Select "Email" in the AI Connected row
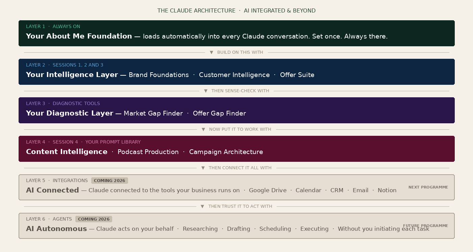This screenshot has width=473, height=252. [360, 191]
